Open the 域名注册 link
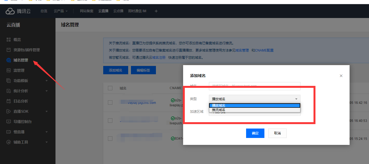This screenshot has height=164, width=369. pos(159,57)
